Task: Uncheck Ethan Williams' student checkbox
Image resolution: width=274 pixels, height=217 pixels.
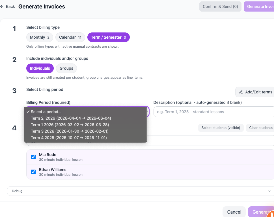Action: 33,172
